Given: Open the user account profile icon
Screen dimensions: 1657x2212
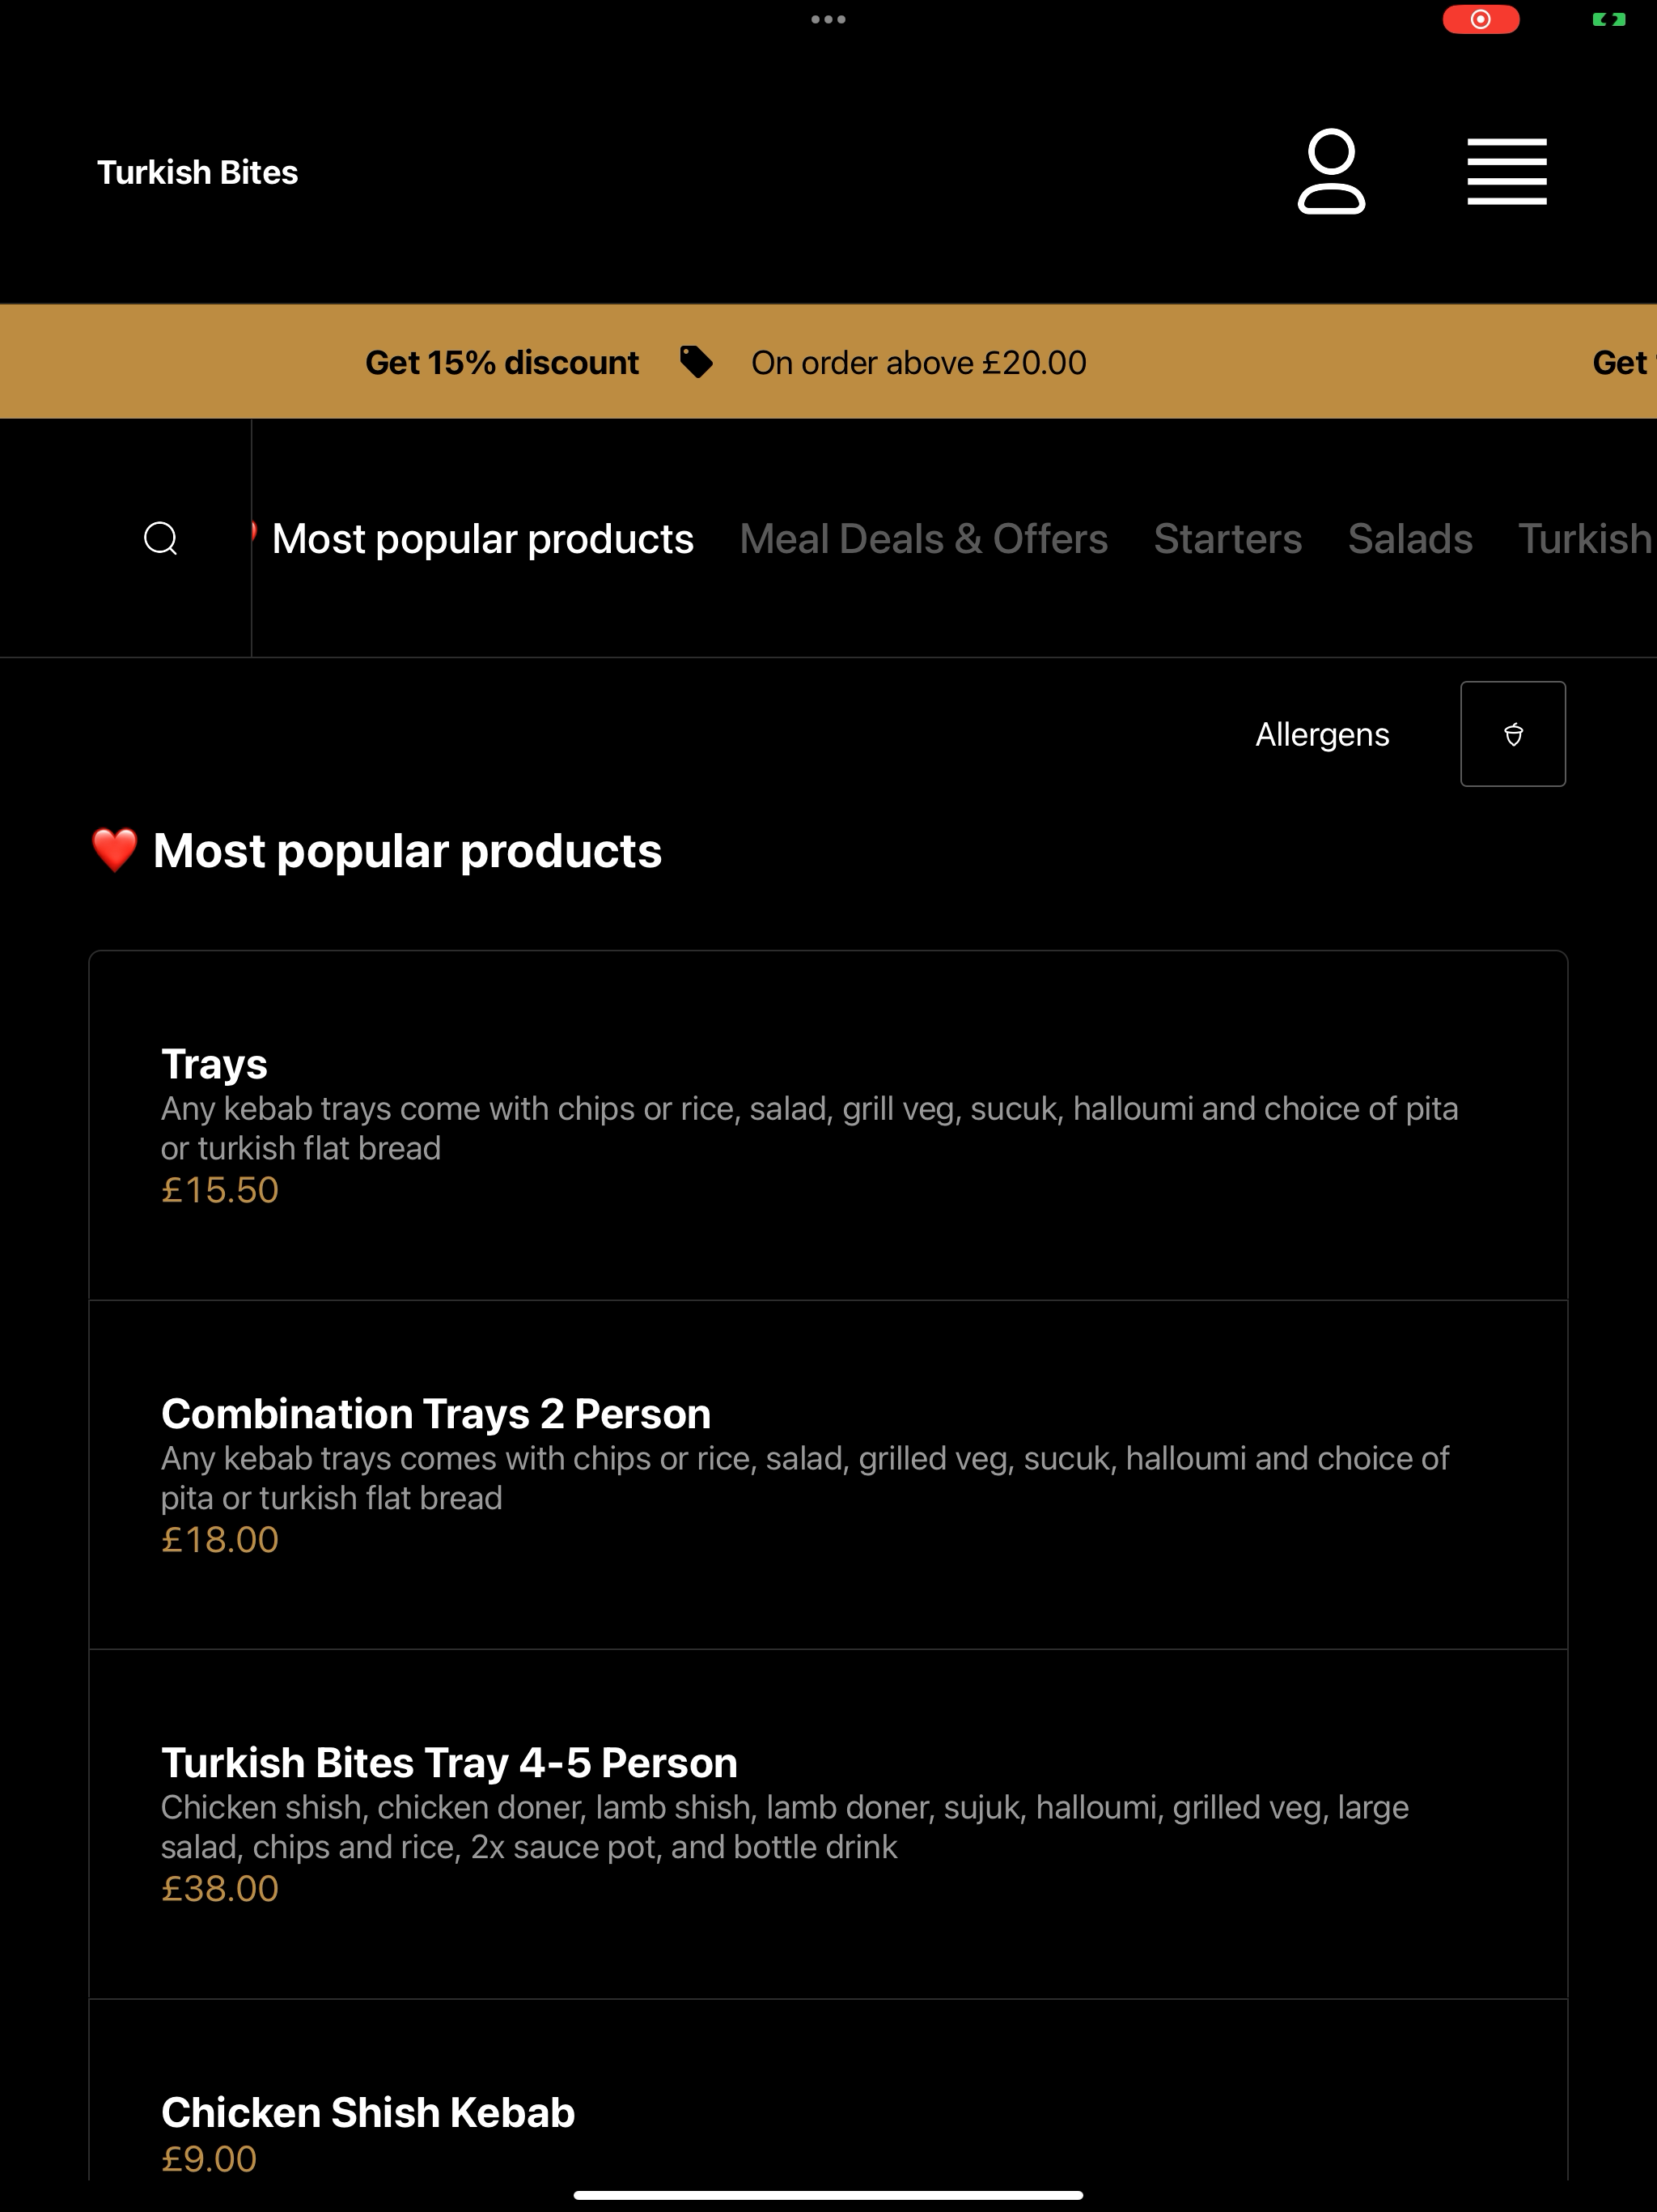Looking at the screenshot, I should point(1330,171).
